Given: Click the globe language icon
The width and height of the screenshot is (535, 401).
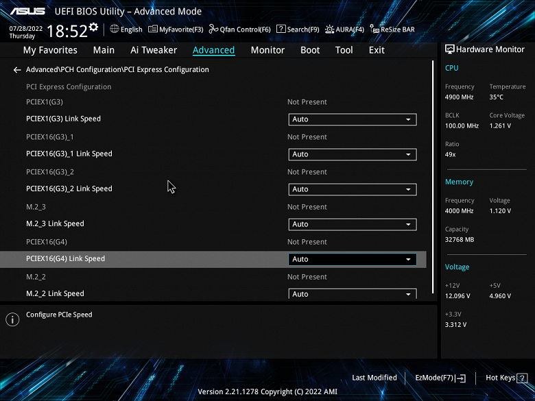Looking at the screenshot, I should point(115,29).
